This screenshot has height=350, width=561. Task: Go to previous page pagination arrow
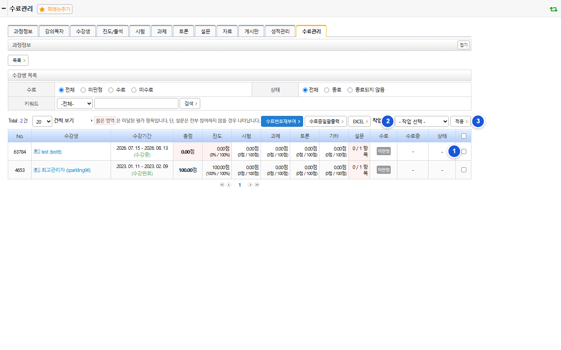click(x=229, y=185)
